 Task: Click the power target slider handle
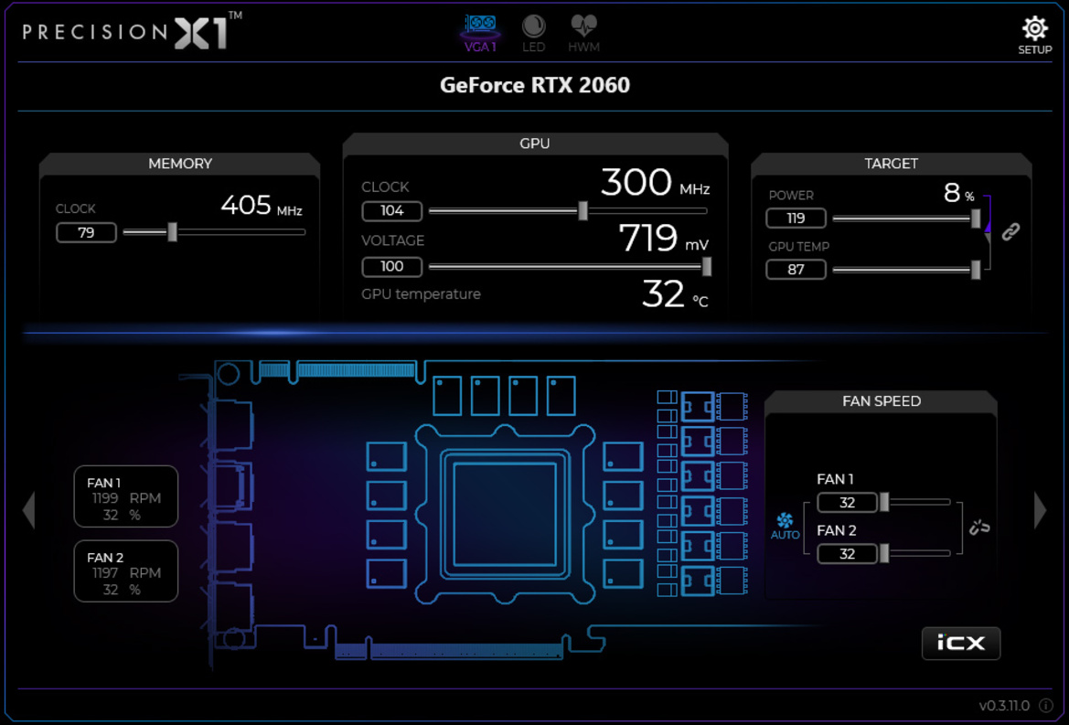pos(976,218)
